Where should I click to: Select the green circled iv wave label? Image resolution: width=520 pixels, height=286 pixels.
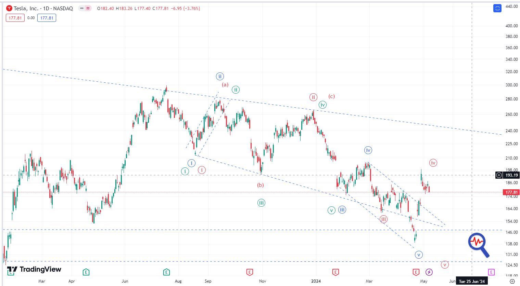(322, 105)
